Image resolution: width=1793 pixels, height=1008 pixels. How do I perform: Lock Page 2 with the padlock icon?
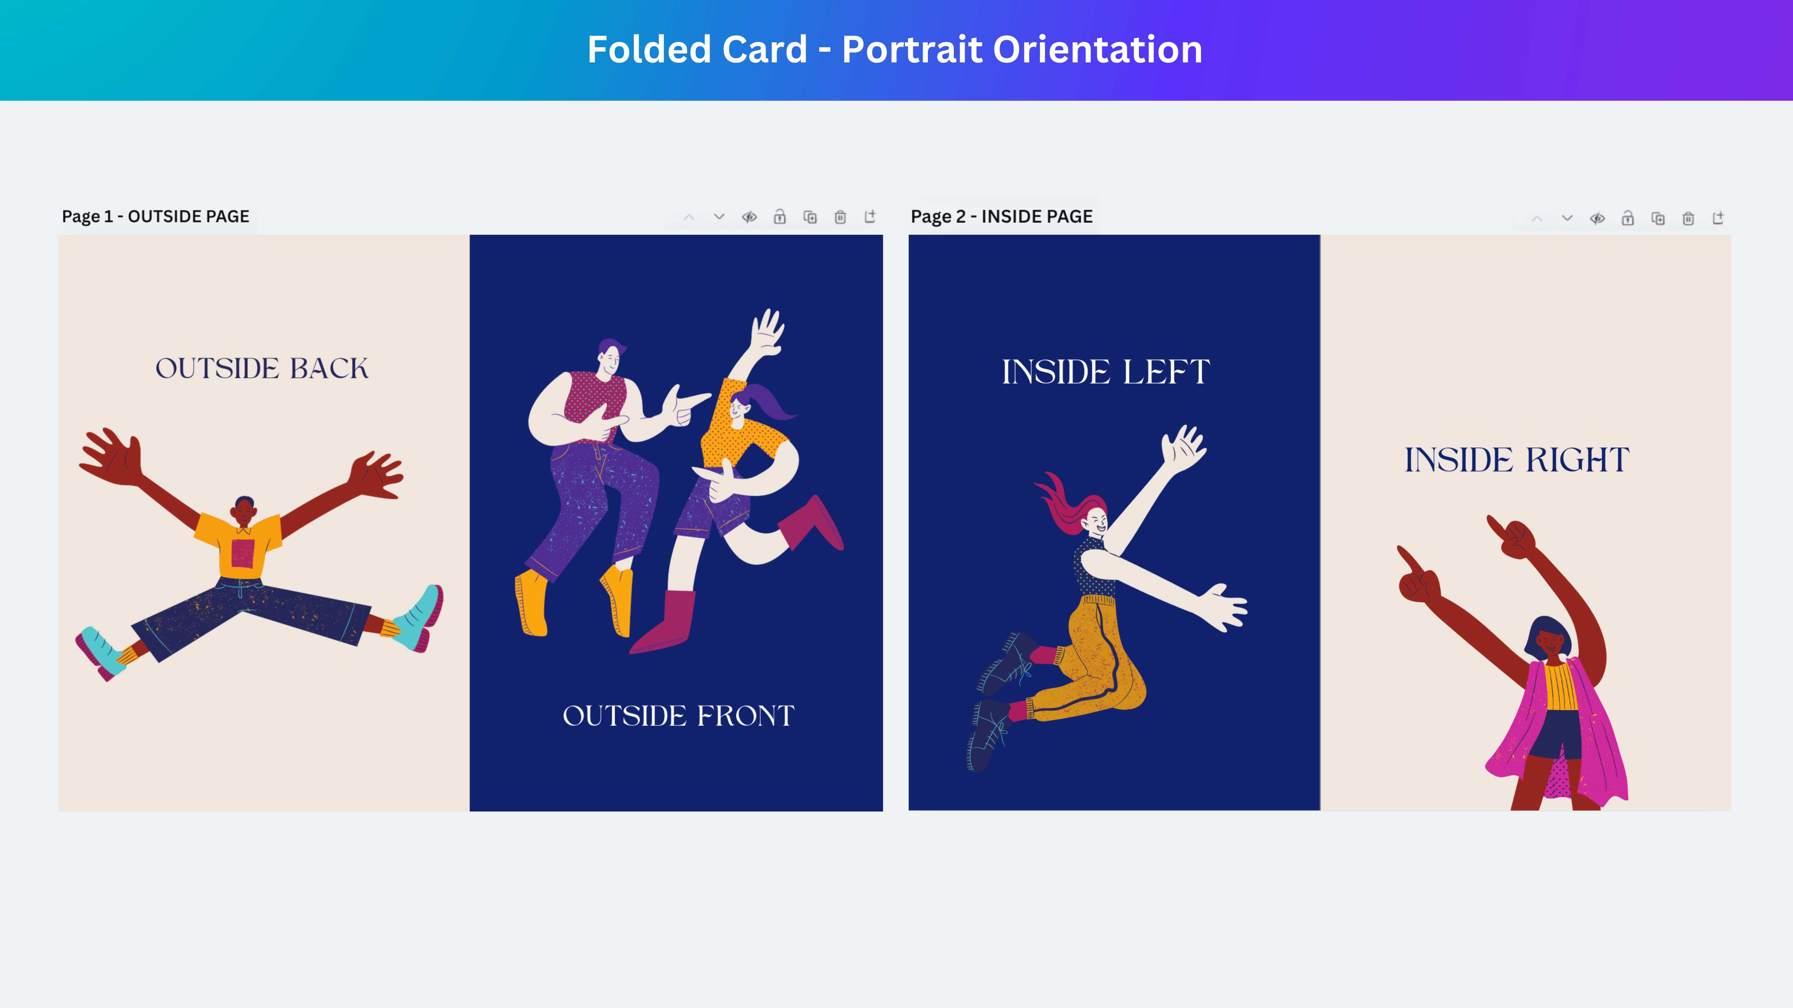[1627, 218]
